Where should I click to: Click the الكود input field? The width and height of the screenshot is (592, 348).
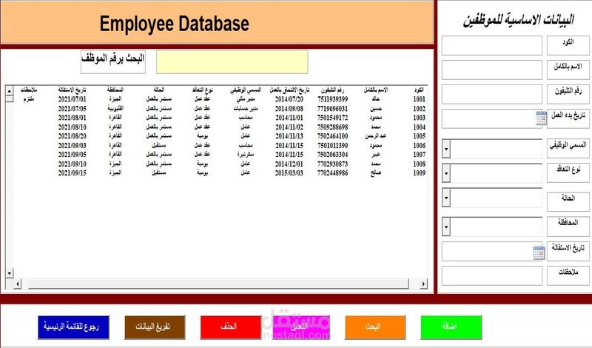[x=492, y=46]
